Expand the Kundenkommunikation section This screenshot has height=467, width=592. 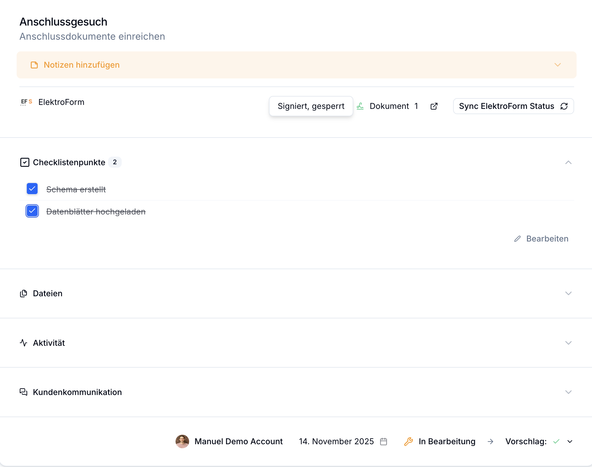coord(568,392)
